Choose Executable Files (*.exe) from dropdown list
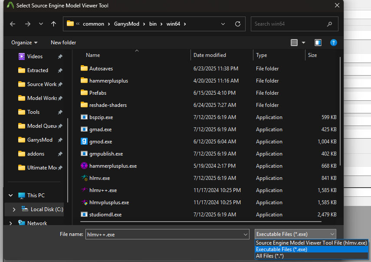The image size is (371, 262). point(312,249)
